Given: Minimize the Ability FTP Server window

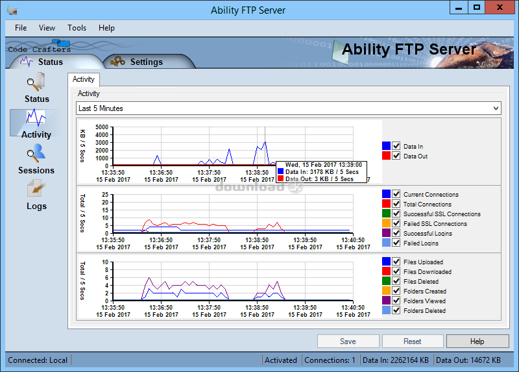Looking at the screenshot, I should coord(459,8).
